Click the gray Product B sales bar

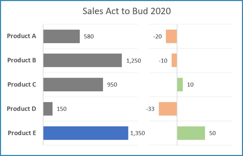click(83, 60)
